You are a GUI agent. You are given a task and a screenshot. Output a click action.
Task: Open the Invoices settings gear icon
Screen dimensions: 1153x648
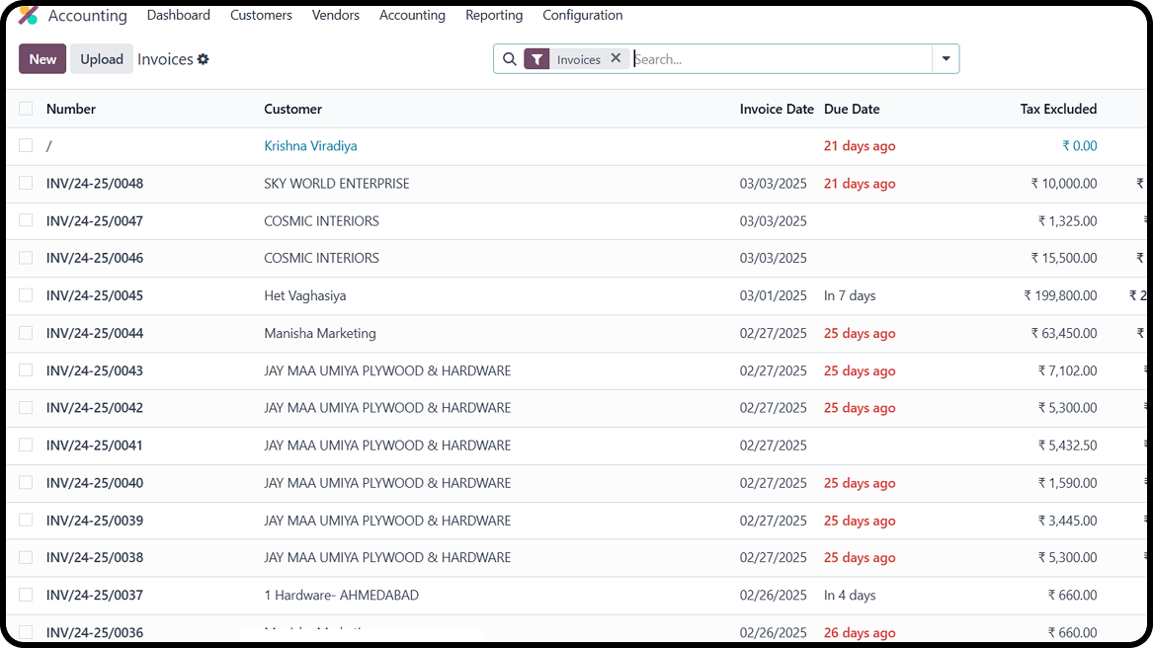(x=203, y=59)
